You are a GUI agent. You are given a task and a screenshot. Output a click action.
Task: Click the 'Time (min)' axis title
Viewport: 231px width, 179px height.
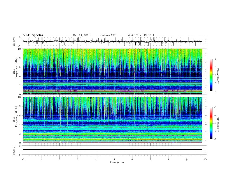coord(117,162)
